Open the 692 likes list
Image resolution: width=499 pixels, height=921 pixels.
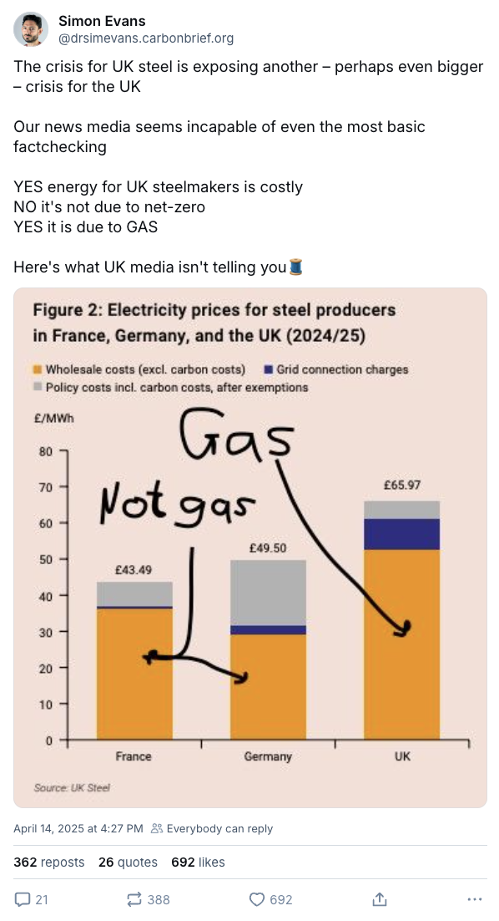point(198,862)
